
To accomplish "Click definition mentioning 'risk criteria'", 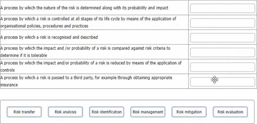I will [85, 52].
